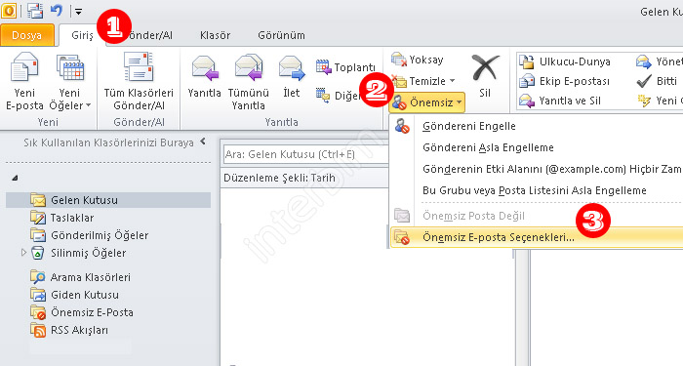Create a new email with Yeni E-posta
This screenshot has height=366, width=683.
click(x=24, y=81)
